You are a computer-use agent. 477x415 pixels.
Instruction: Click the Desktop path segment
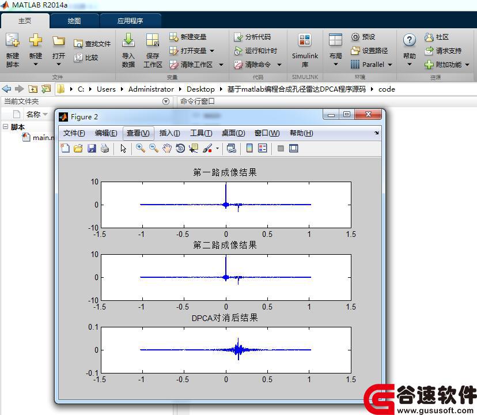click(200, 89)
